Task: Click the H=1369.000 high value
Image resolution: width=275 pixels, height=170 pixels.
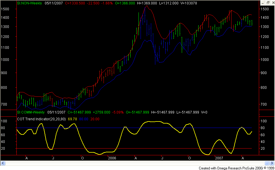Action: pos(147,3)
